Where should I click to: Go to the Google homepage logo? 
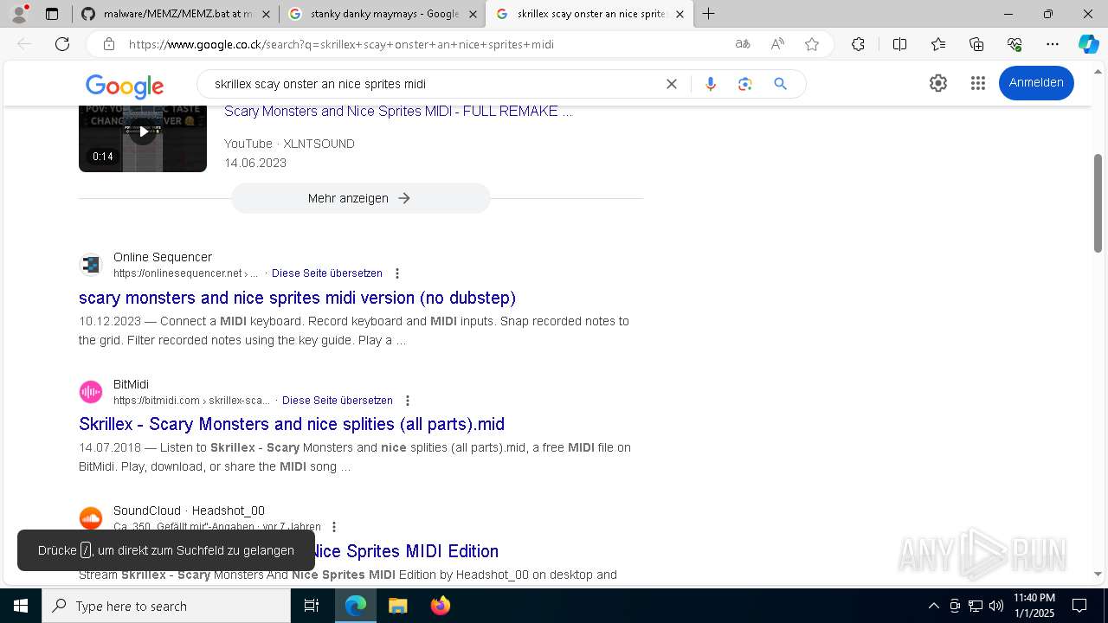click(x=125, y=86)
